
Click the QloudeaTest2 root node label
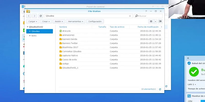coord(36,27)
